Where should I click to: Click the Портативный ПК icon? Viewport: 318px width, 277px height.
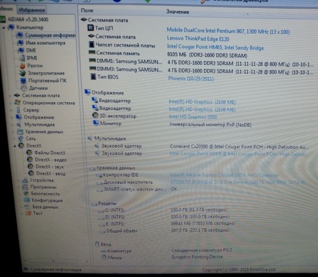coord(23,81)
